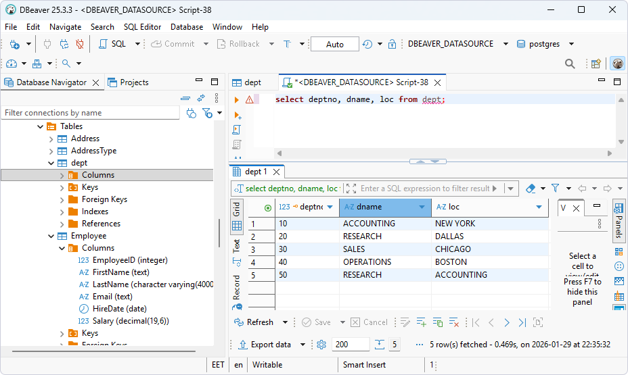Open the SQL editor button
This screenshot has width=628, height=375.
[x=112, y=44]
